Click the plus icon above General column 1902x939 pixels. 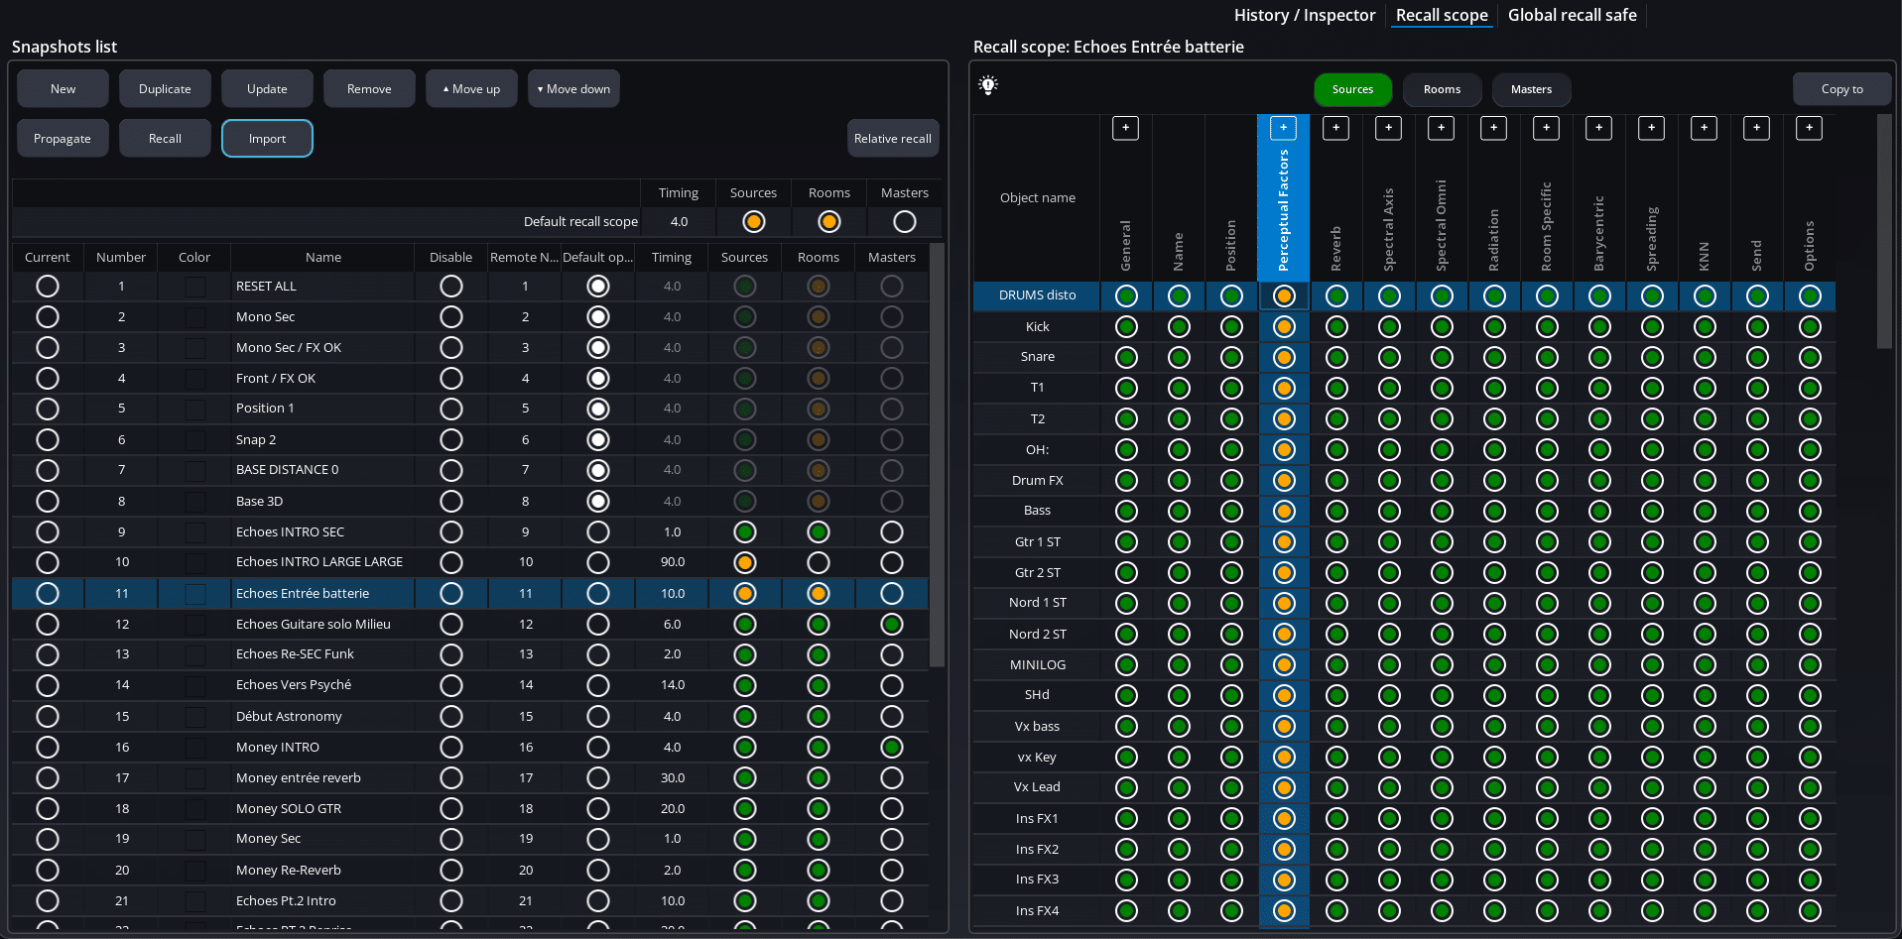pos(1125,128)
